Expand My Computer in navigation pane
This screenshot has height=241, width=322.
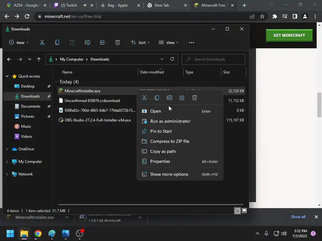click(x=7, y=162)
